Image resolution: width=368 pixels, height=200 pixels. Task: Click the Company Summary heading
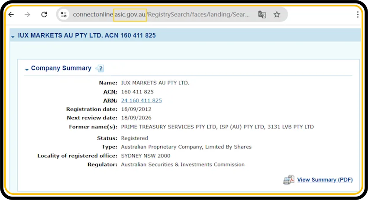61,68
